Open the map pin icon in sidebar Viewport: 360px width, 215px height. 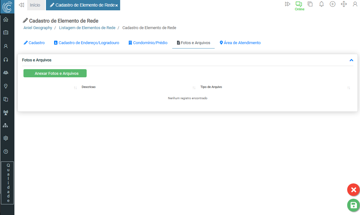pos(6,86)
